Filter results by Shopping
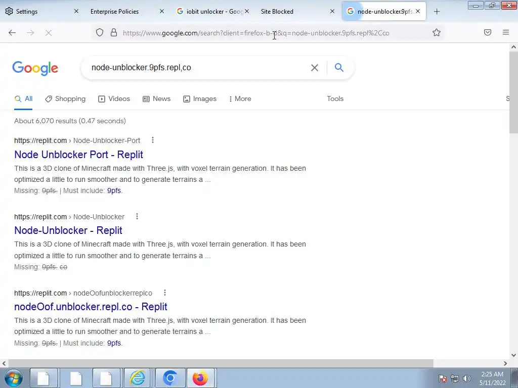This screenshot has height=388, width=518. coord(65,99)
